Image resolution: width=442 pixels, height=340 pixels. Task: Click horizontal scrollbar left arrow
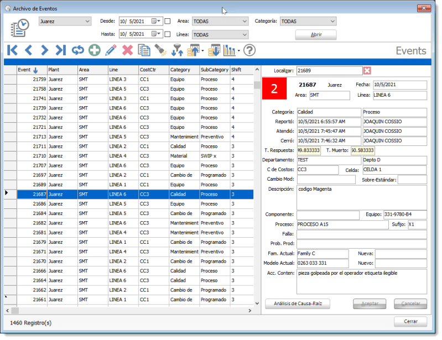pyautogui.click(x=8, y=311)
